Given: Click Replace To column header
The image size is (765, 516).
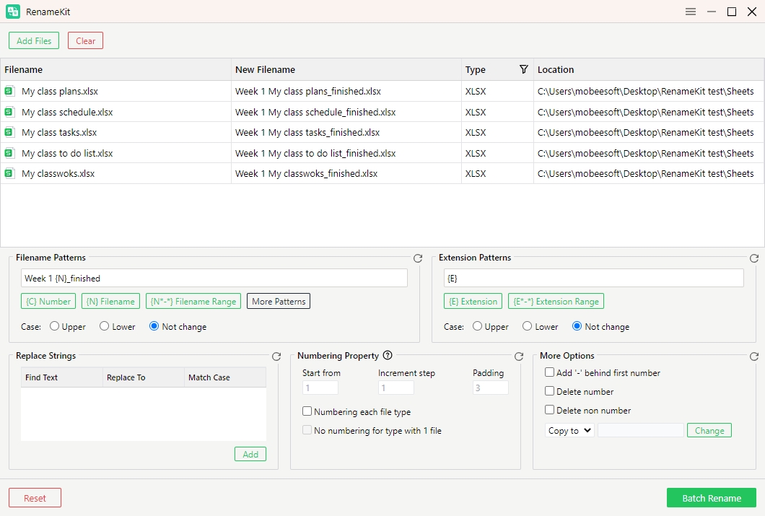Looking at the screenshot, I should pyautogui.click(x=144, y=377).
